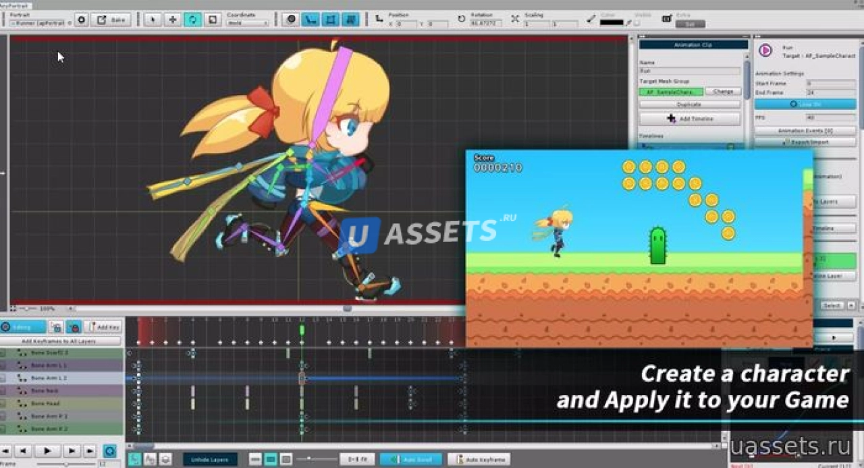Jump to the last frame

(90, 450)
